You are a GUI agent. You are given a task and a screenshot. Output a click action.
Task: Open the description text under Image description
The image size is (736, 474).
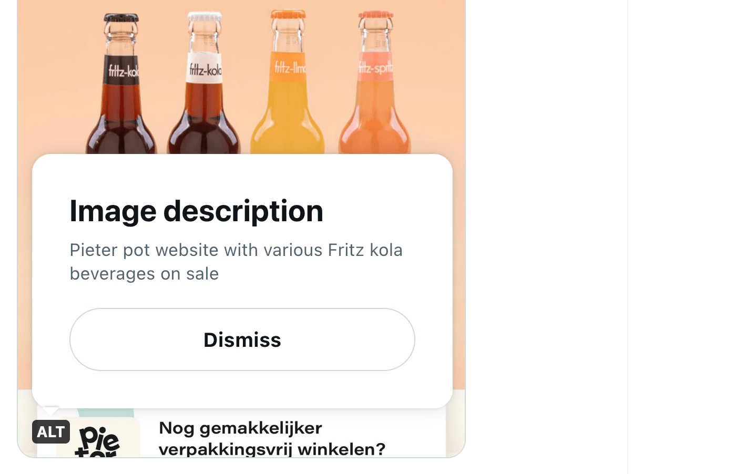coord(236,261)
